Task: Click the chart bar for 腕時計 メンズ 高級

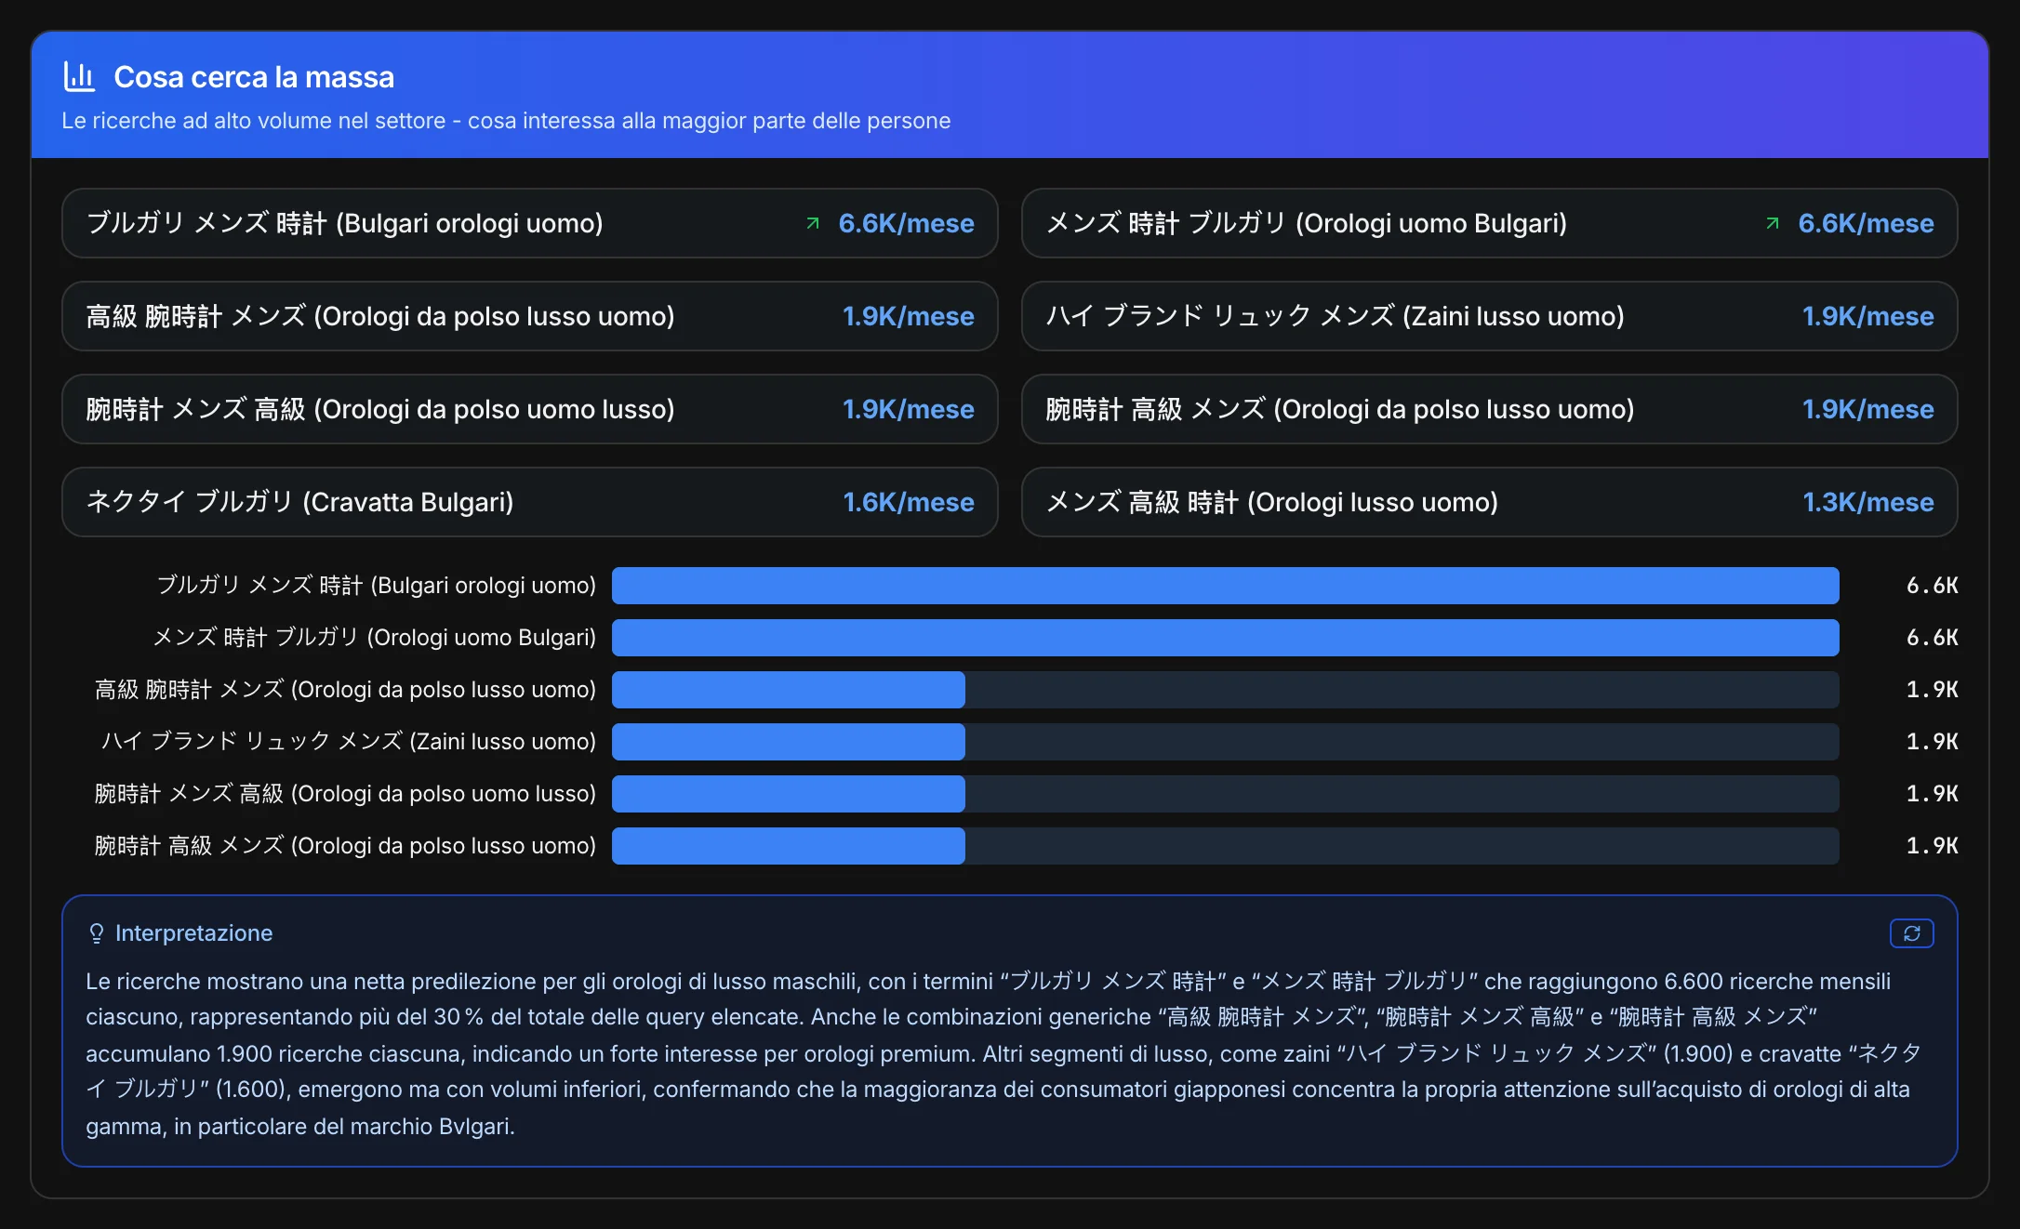Action: [x=789, y=794]
